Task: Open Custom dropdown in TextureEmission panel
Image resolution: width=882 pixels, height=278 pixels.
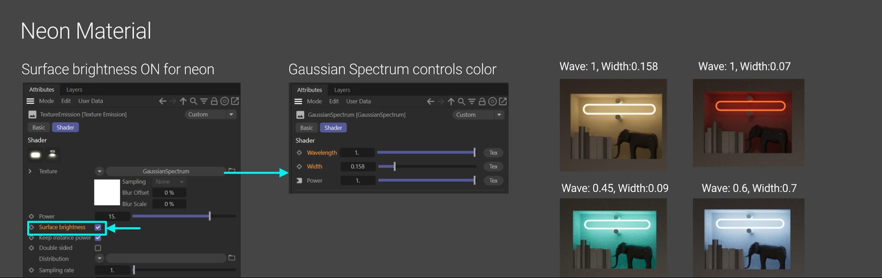Action: 210,114
